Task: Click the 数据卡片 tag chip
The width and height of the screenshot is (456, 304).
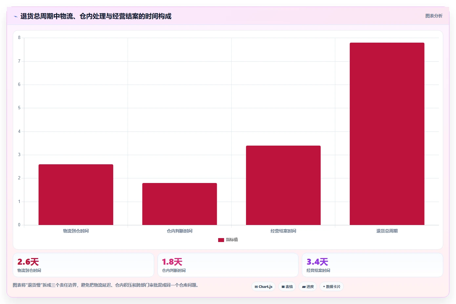Action: coord(332,287)
